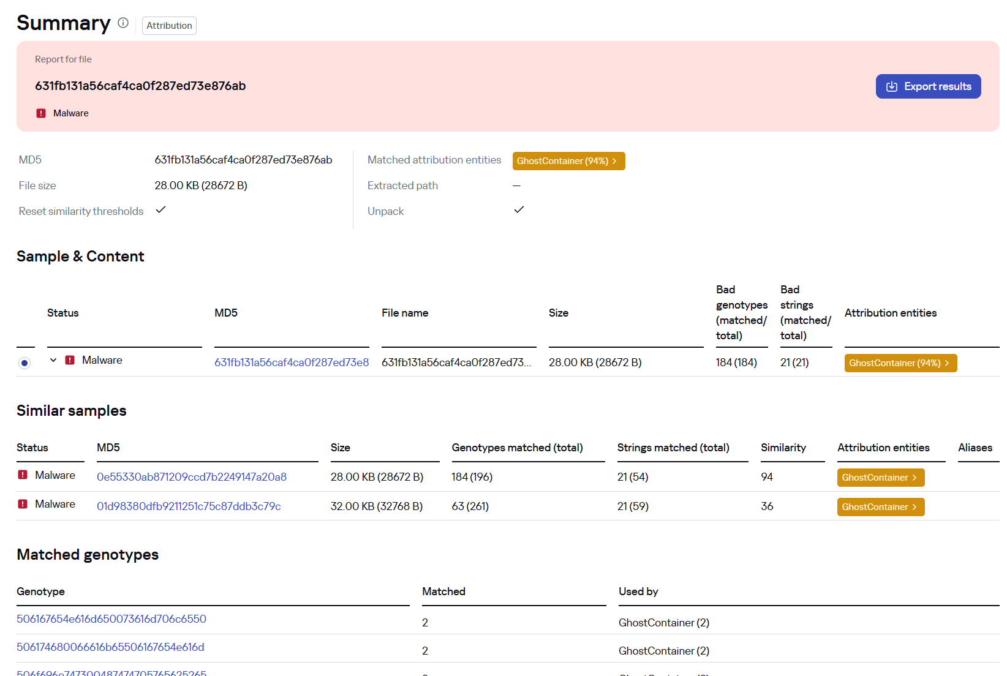Sort Similar samples by Similarity column
The image size is (1007, 676).
point(783,448)
